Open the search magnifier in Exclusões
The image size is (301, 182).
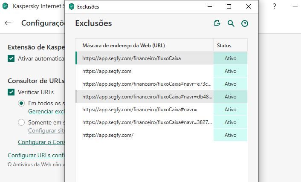[231, 23]
